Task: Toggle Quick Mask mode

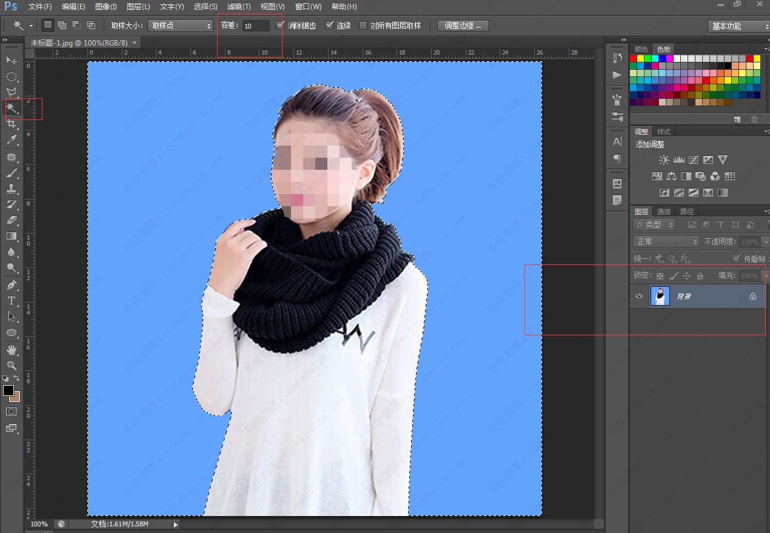Action: coord(12,411)
